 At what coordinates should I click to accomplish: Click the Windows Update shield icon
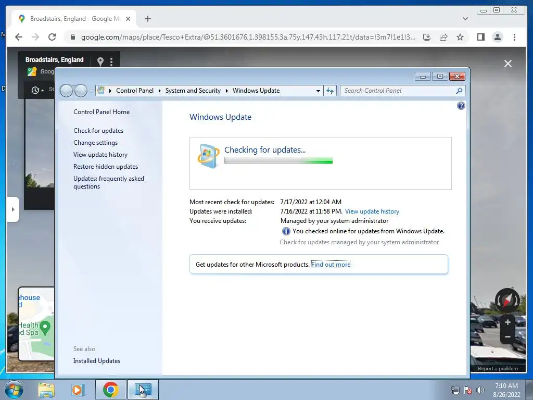(208, 156)
